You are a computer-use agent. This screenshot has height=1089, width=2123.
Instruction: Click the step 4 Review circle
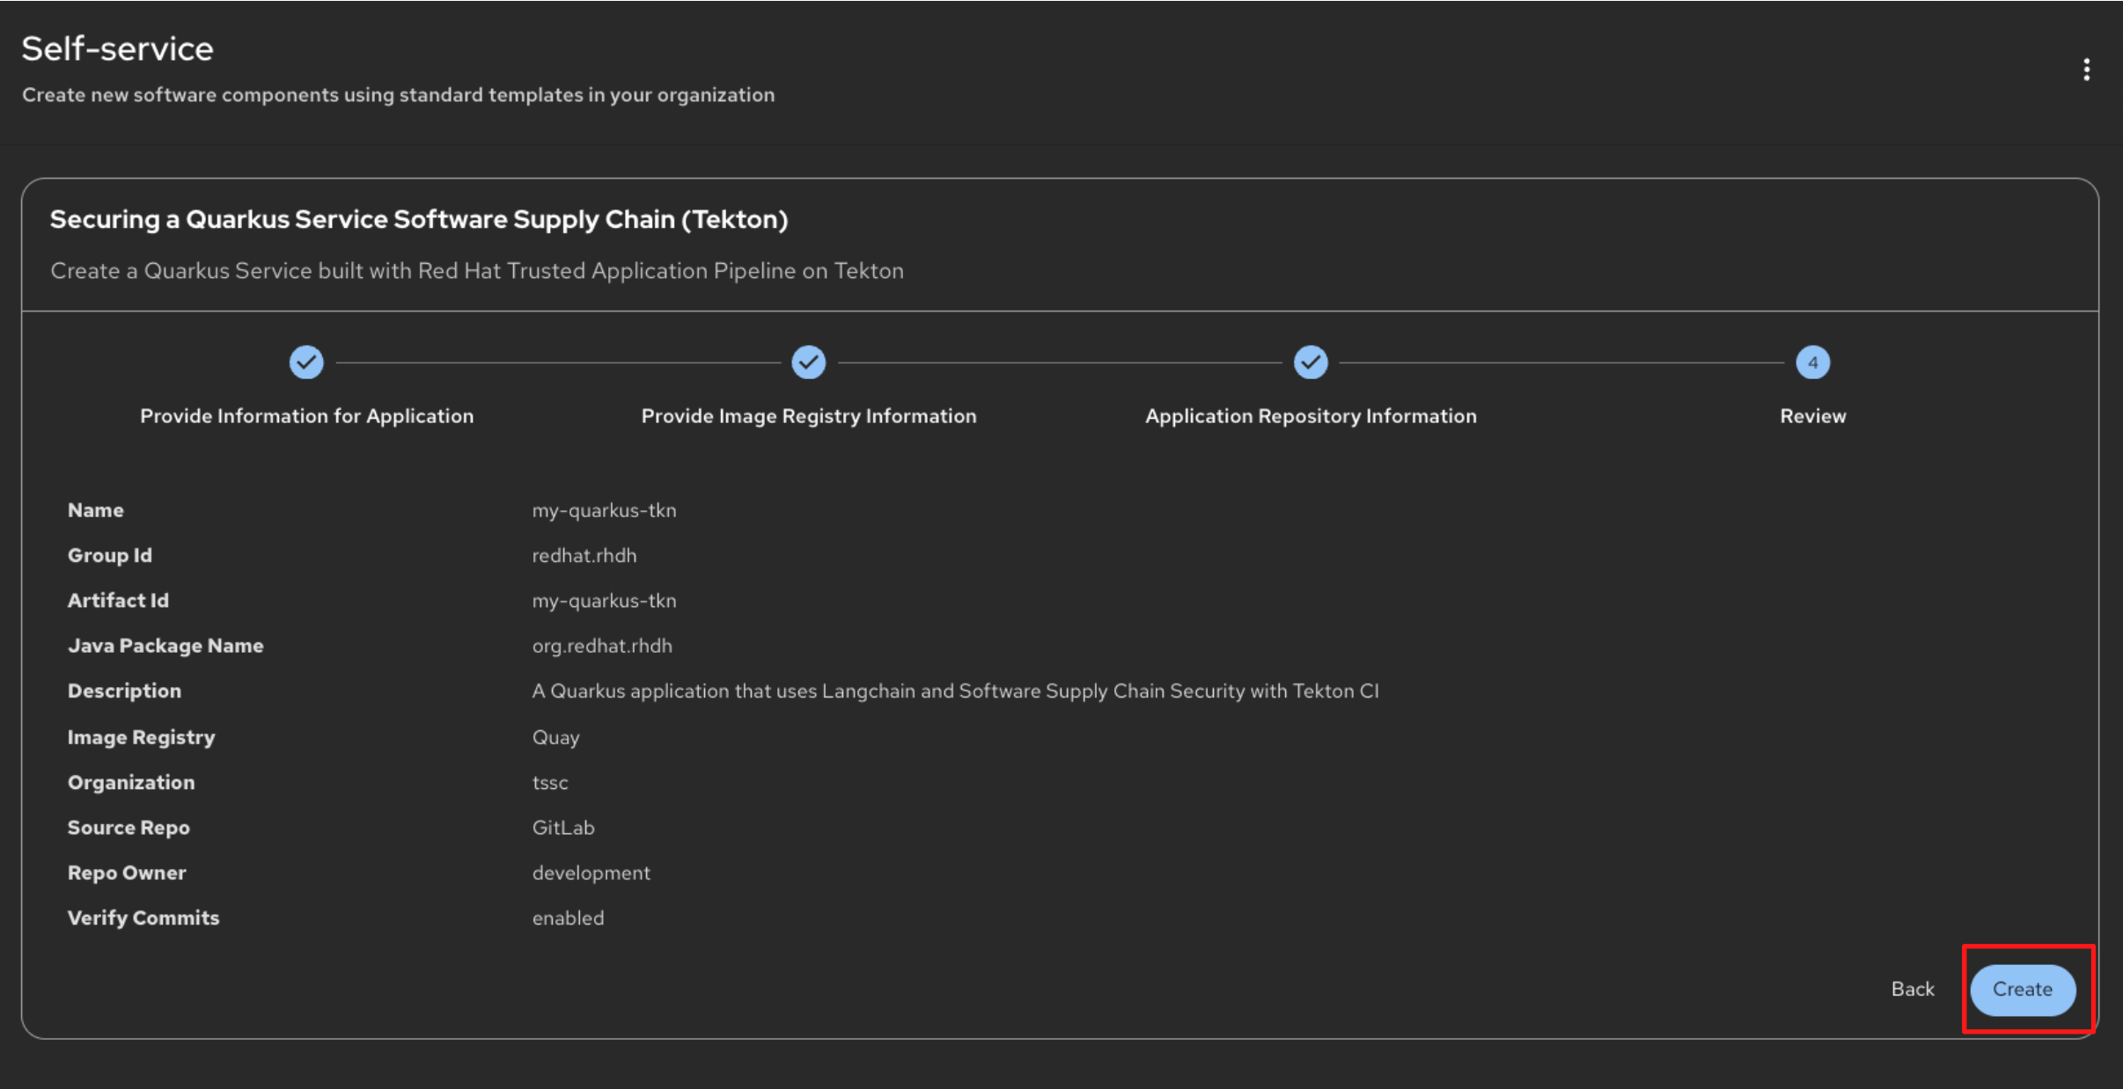[x=1812, y=362]
